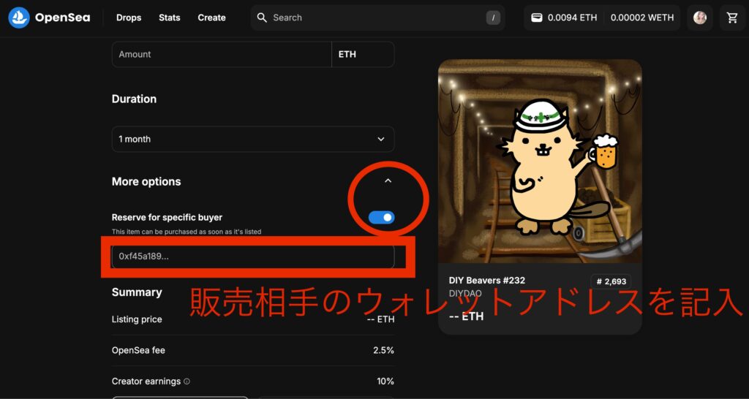749x399 pixels.
Task: Click the OpenSea fee 2.5% value
Action: 383,350
